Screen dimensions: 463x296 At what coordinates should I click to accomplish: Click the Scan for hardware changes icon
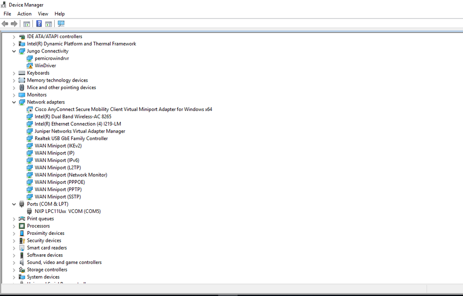61,24
